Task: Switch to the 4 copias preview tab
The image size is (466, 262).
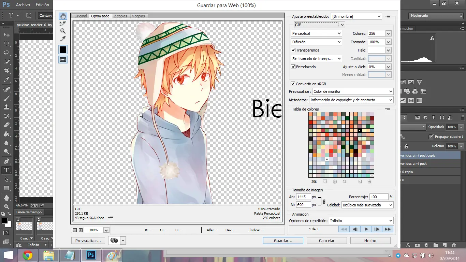Action: pyautogui.click(x=138, y=16)
